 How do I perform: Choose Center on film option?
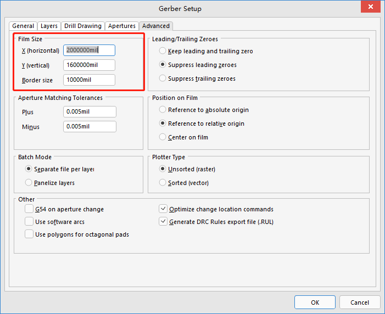[x=163, y=137]
